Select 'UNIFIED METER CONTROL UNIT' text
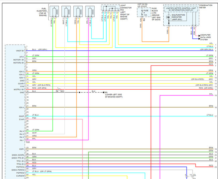Viewport: 218px width, 179px height. pos(181,8)
